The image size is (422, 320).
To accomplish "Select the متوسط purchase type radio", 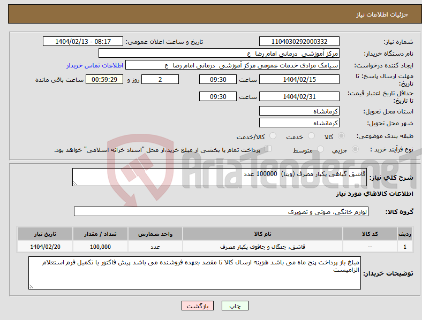I will [321, 149].
